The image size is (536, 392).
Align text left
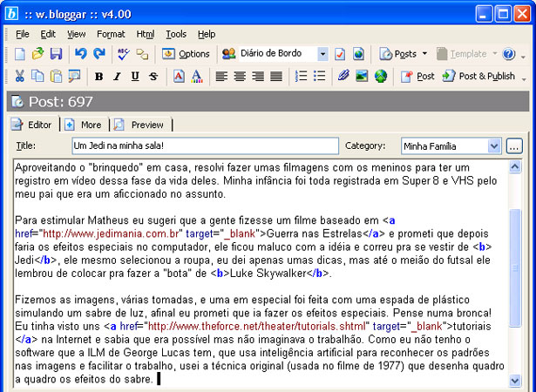click(221, 76)
